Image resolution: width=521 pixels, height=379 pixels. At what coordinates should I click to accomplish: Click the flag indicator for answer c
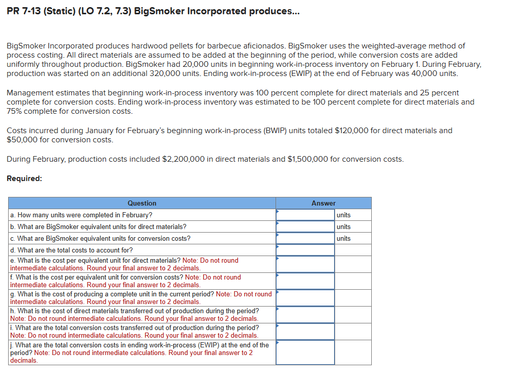(x=278, y=235)
